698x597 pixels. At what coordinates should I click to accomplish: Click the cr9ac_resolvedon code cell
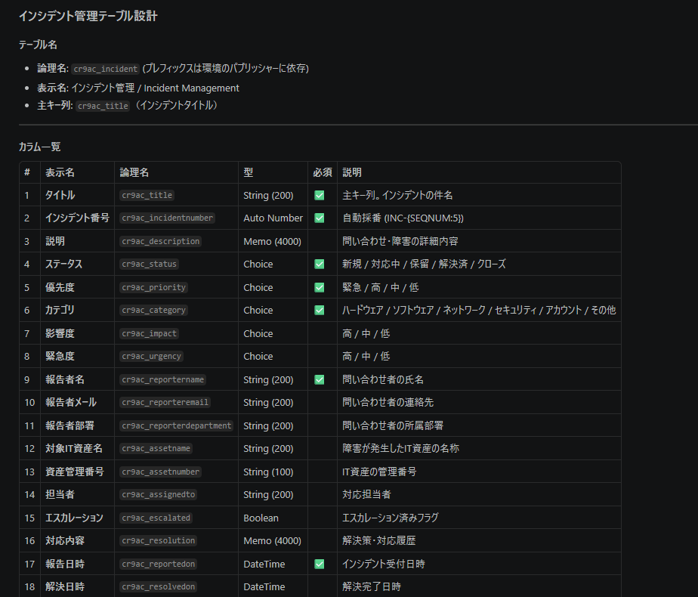[x=158, y=587]
